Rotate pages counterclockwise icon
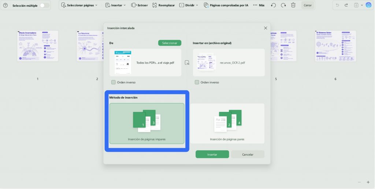The height and width of the screenshot is (189, 375). [x=273, y=5]
